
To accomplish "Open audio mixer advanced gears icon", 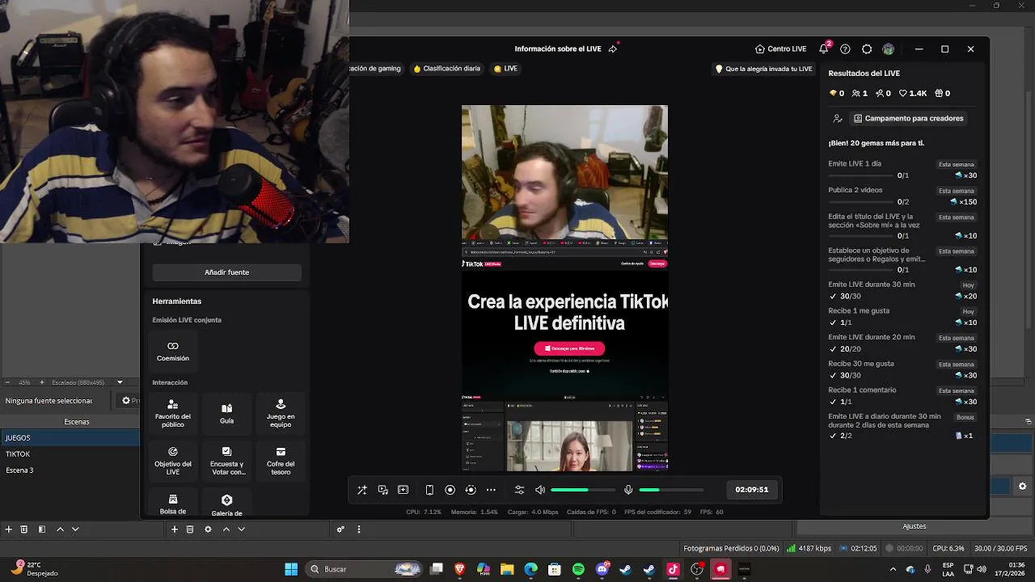I will coord(340,529).
